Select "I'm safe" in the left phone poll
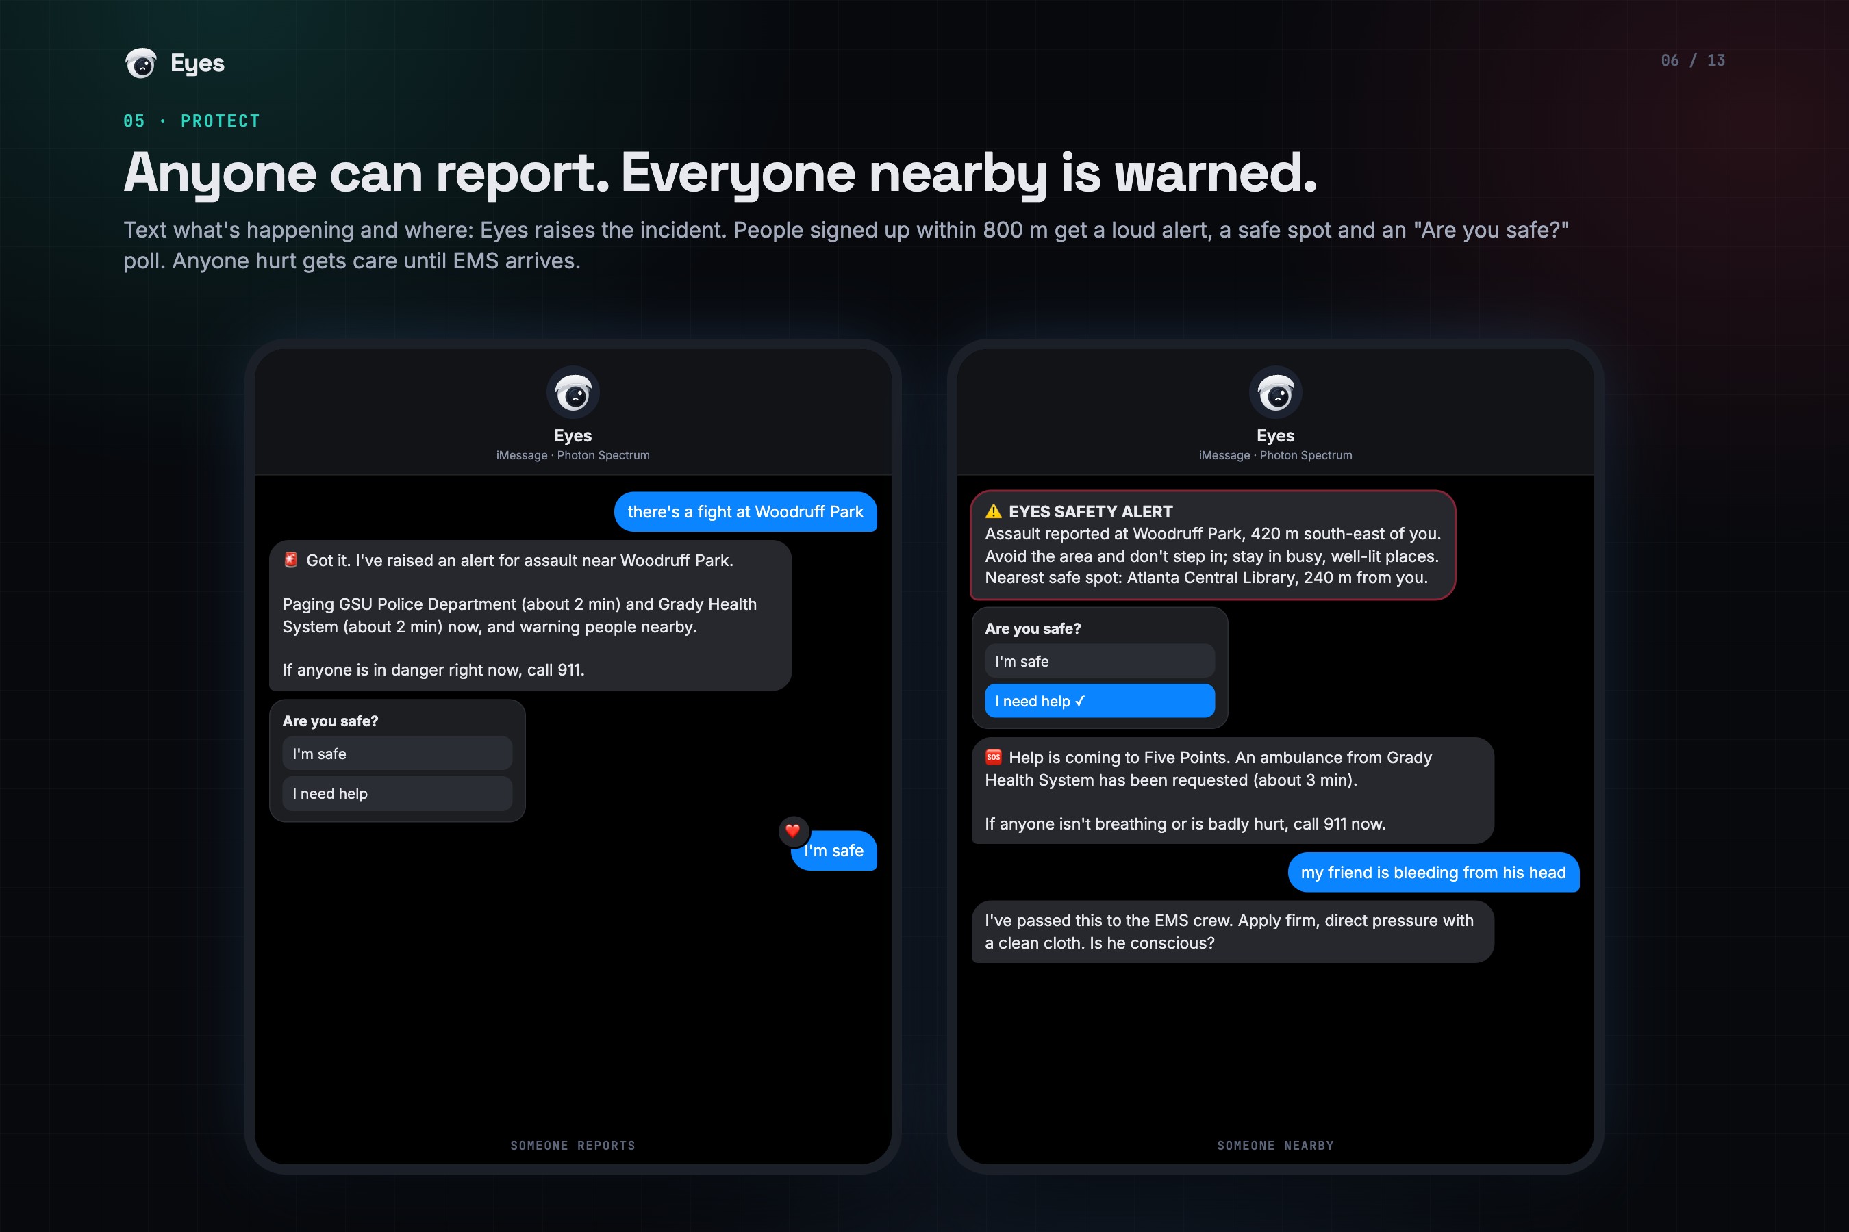 (397, 754)
